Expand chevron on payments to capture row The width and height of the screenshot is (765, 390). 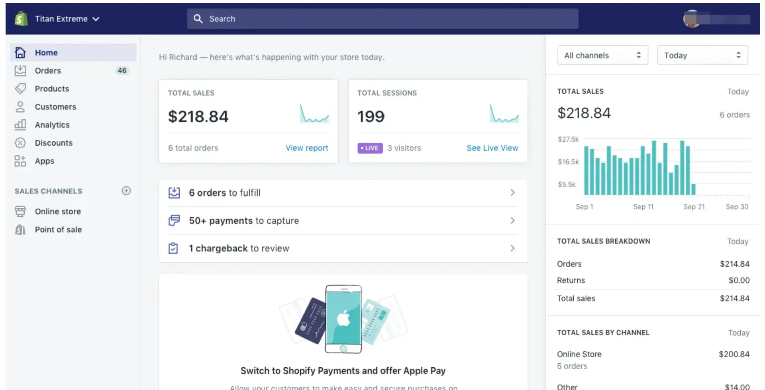click(x=512, y=221)
